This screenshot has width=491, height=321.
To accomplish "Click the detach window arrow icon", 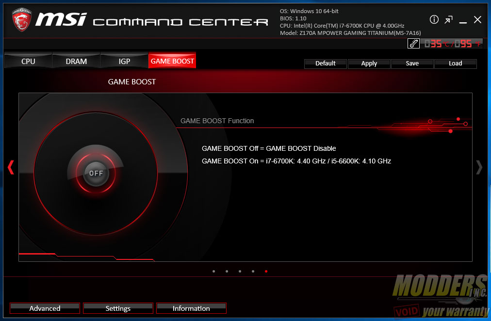I will click(448, 20).
